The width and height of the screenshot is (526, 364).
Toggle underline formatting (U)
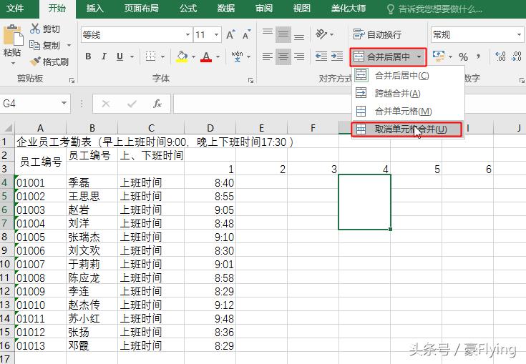point(120,56)
